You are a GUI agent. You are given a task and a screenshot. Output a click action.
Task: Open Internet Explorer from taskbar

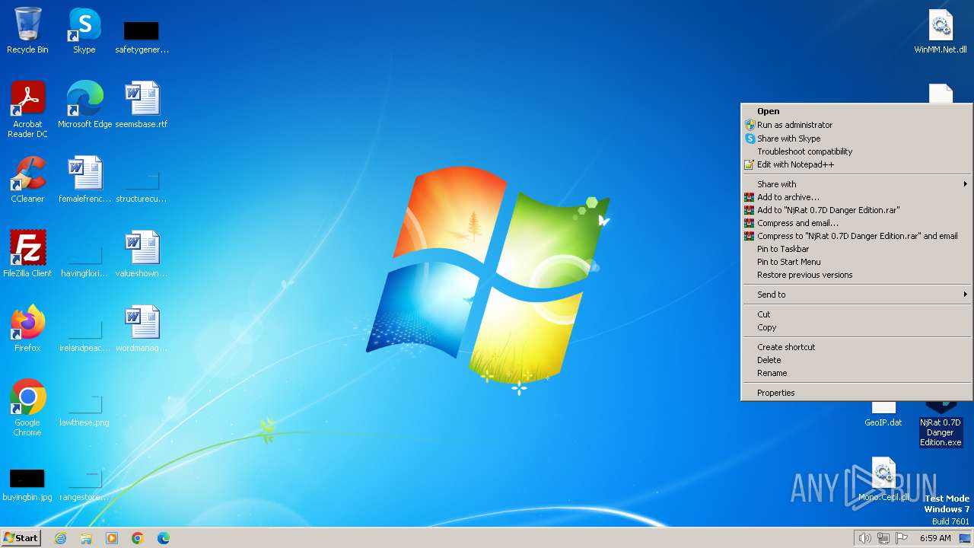60,538
